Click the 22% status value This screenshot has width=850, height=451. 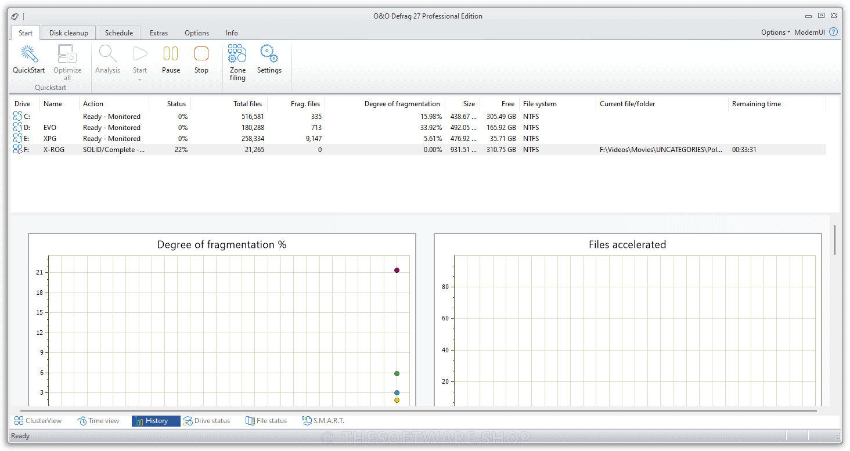tap(181, 150)
